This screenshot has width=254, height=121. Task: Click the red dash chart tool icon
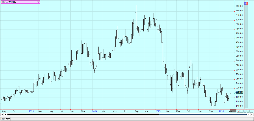pos(251,111)
